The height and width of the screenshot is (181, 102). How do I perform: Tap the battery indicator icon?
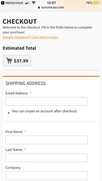tap(97, 3)
